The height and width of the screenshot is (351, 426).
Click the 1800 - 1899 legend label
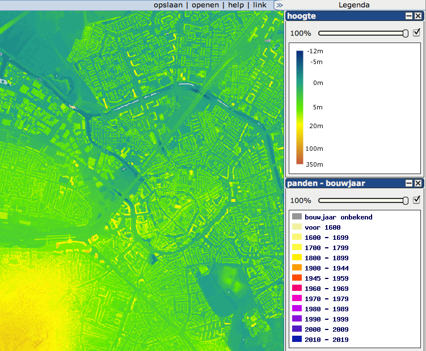coord(327,258)
